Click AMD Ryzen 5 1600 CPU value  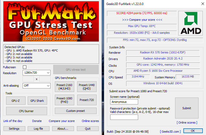(x=163, y=71)
